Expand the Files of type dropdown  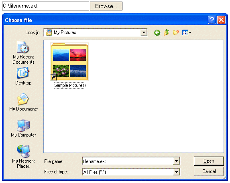pyautogui.click(x=176, y=172)
